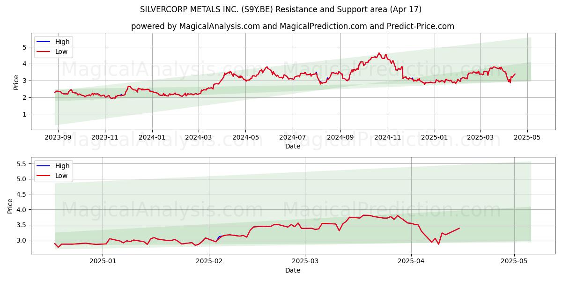
Task: Click the '2025-03' x-axis label on bottom chart
Action: tap(305, 262)
